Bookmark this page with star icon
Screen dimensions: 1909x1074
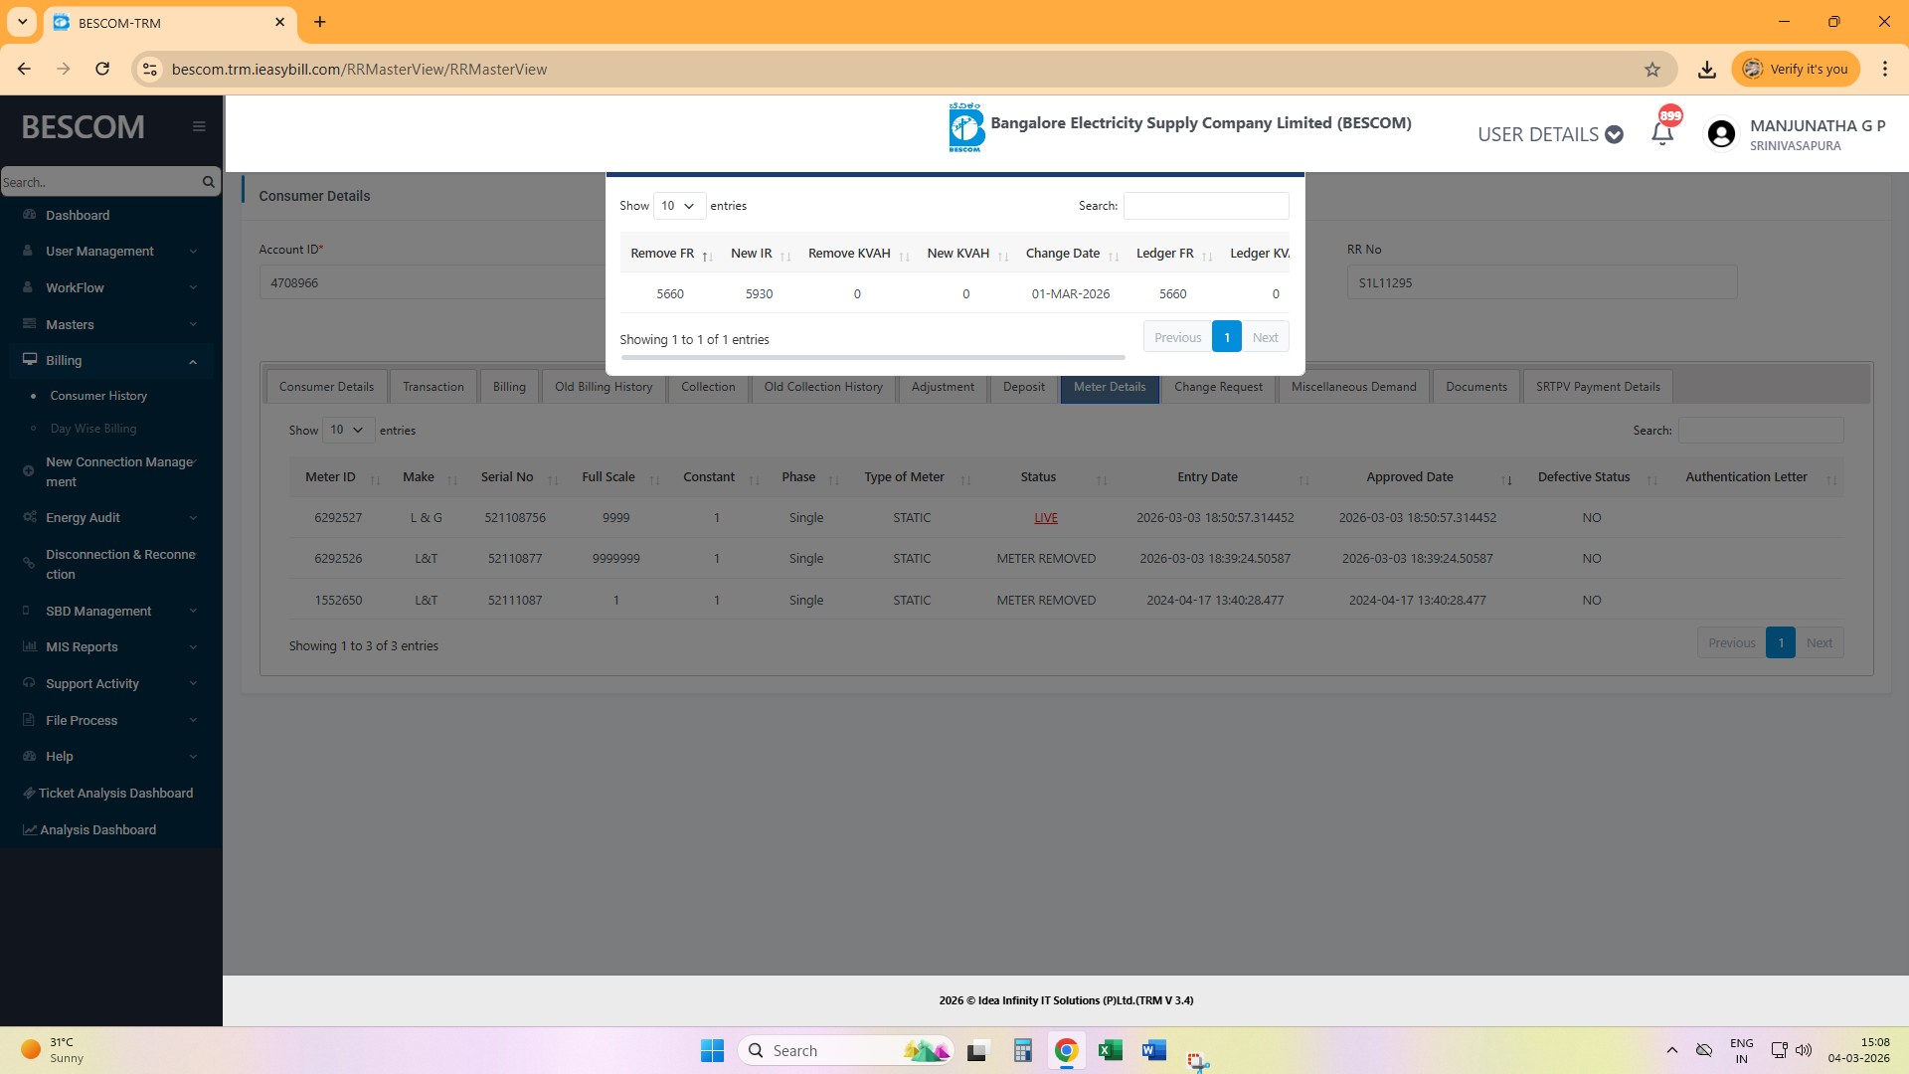tap(1652, 69)
